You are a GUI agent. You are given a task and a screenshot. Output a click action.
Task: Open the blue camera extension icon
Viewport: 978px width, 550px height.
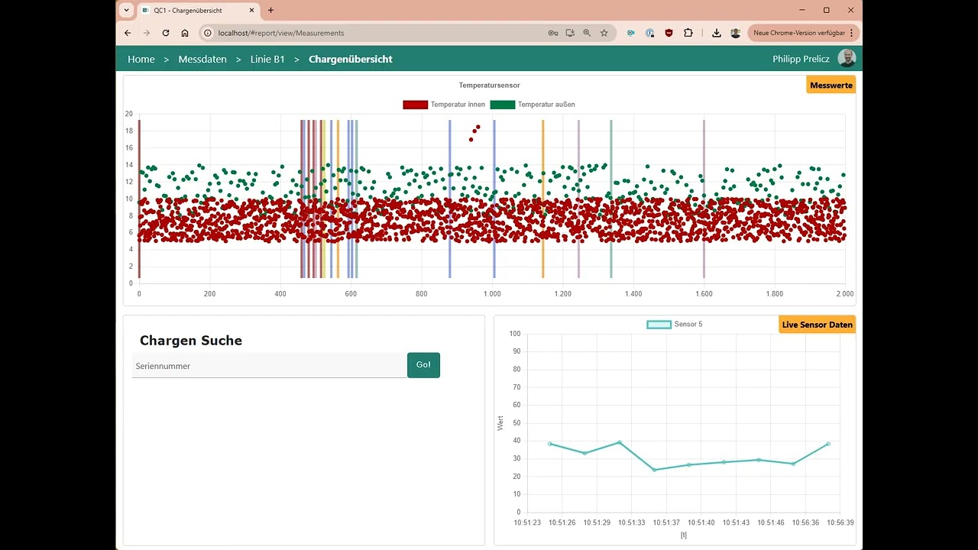(631, 33)
